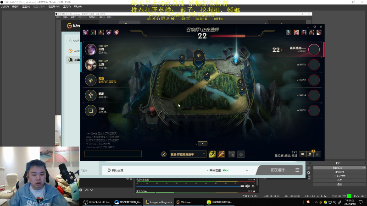
Task: Expand the champion grid up arrow
Action: pyautogui.click(x=202, y=143)
